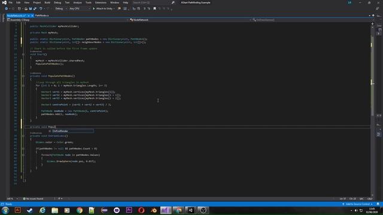Screen dimensions: 383x215
Task: Open the Test menu
Action: coord(67,2)
